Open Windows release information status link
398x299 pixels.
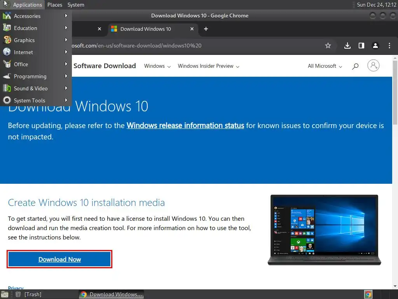click(185, 126)
